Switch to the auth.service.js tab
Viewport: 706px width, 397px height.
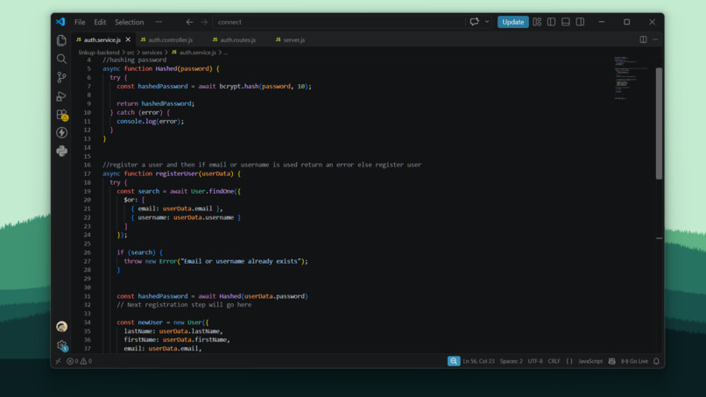(x=102, y=39)
